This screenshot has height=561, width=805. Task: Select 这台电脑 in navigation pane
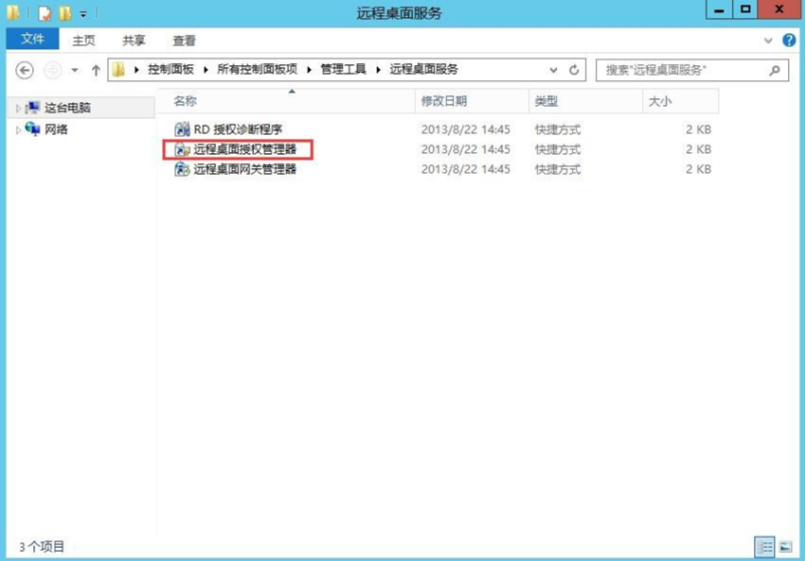tap(68, 107)
